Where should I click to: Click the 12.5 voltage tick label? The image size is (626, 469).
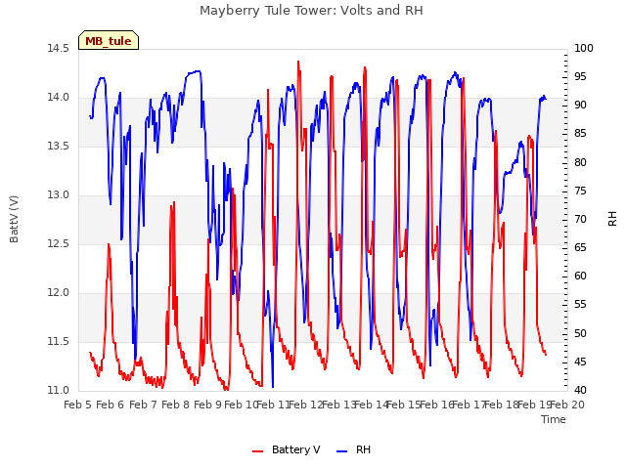pos(59,243)
